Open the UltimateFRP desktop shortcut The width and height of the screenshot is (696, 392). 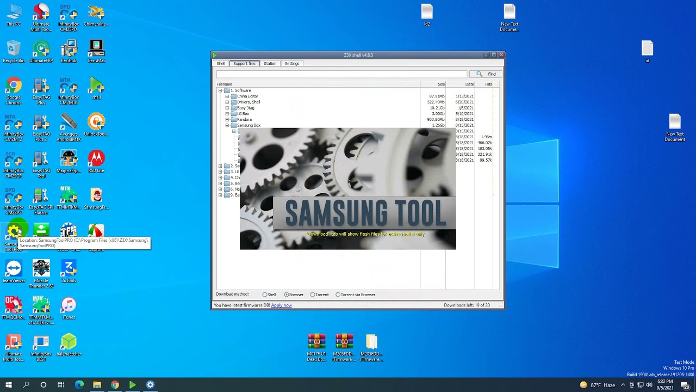[41, 52]
